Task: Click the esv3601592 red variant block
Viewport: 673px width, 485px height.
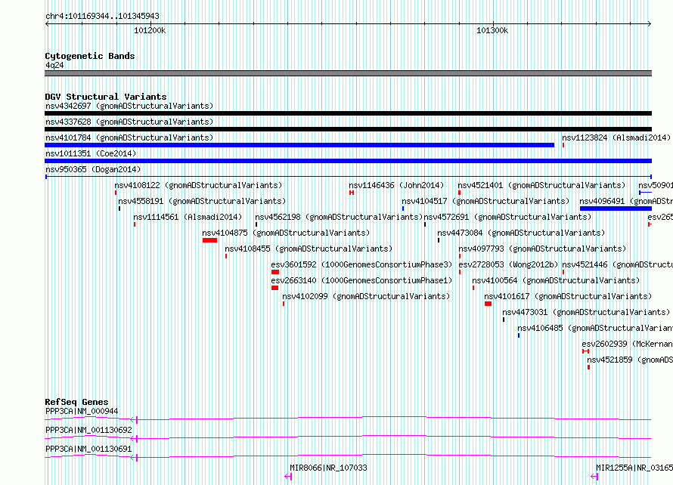Action: (275, 272)
